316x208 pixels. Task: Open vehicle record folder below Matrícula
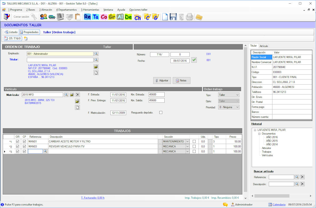(x=77, y=101)
